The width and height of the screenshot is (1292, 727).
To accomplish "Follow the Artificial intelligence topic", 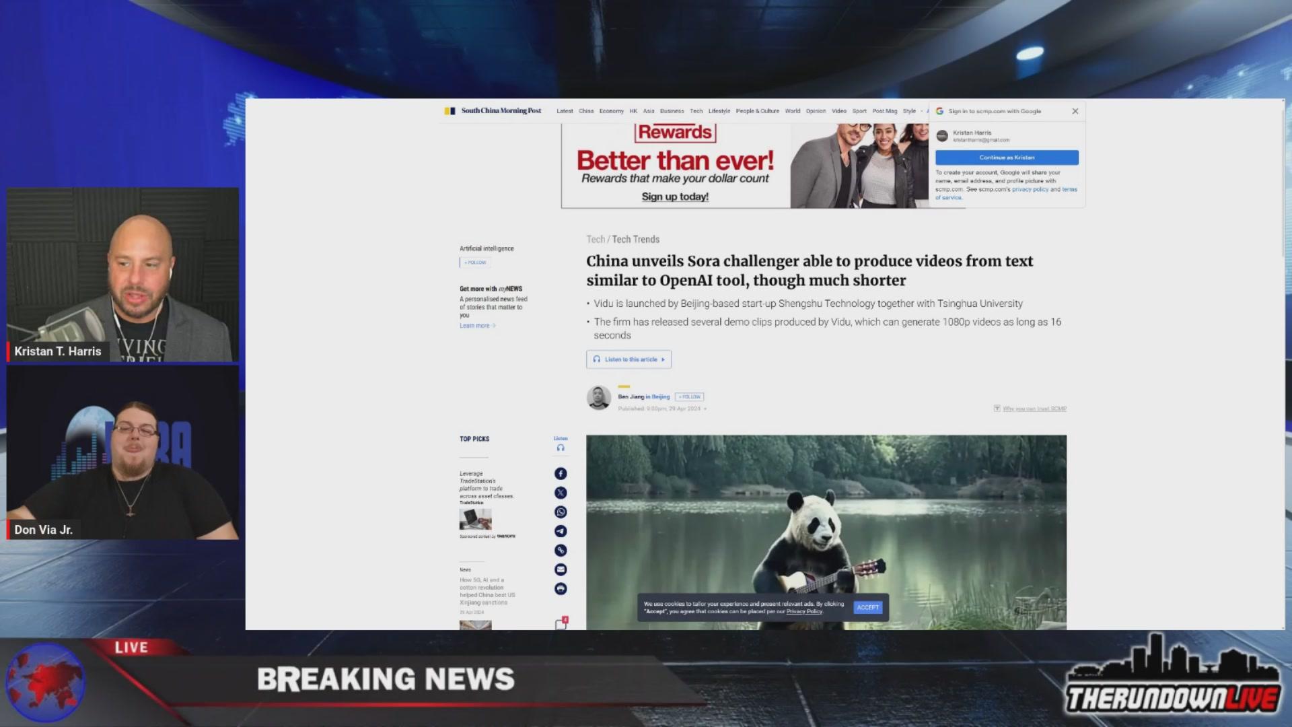I will coord(475,263).
